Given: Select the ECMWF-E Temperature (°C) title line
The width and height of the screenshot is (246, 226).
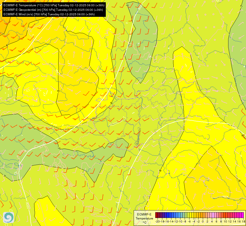Looking at the screenshot, I should point(54,5).
